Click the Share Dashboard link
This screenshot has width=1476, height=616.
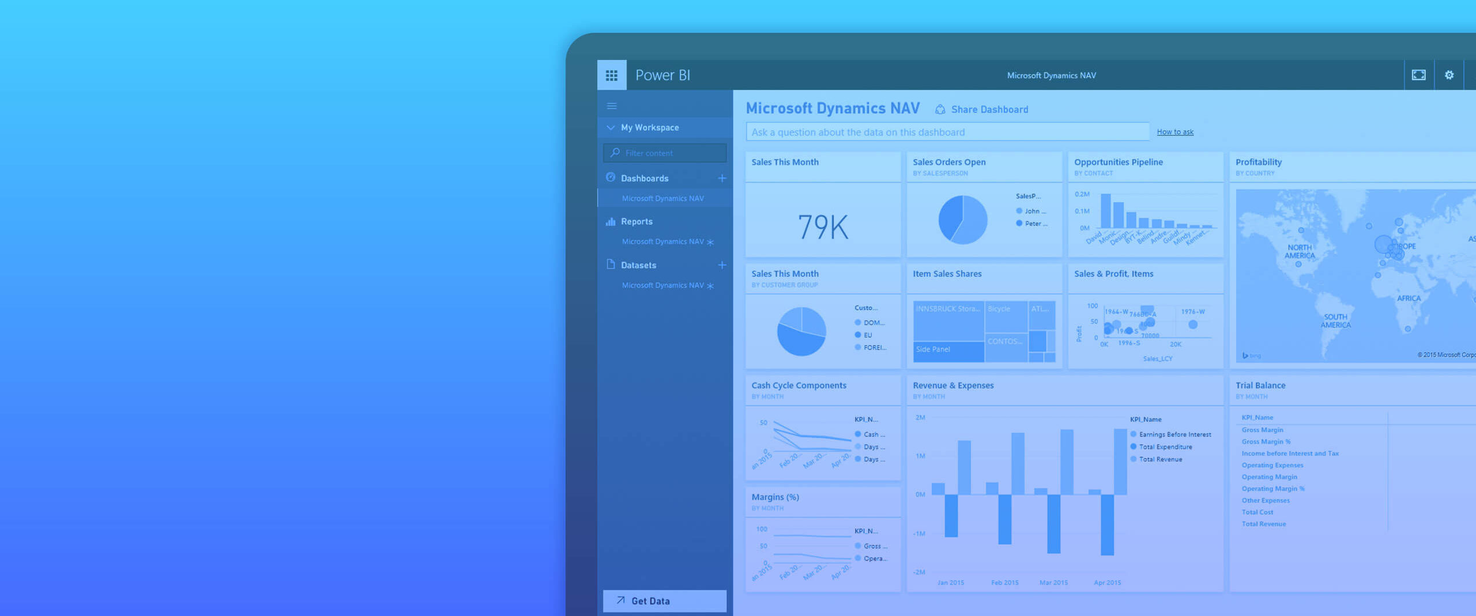pos(989,109)
